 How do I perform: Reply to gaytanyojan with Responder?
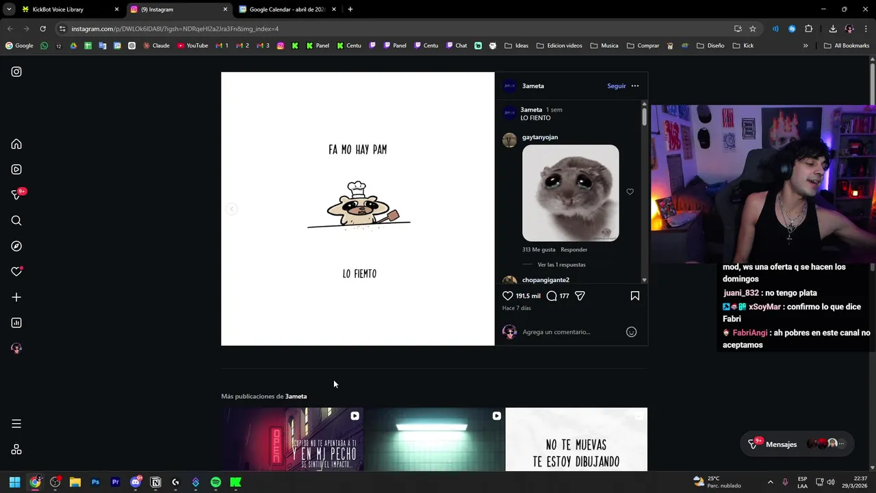point(574,250)
